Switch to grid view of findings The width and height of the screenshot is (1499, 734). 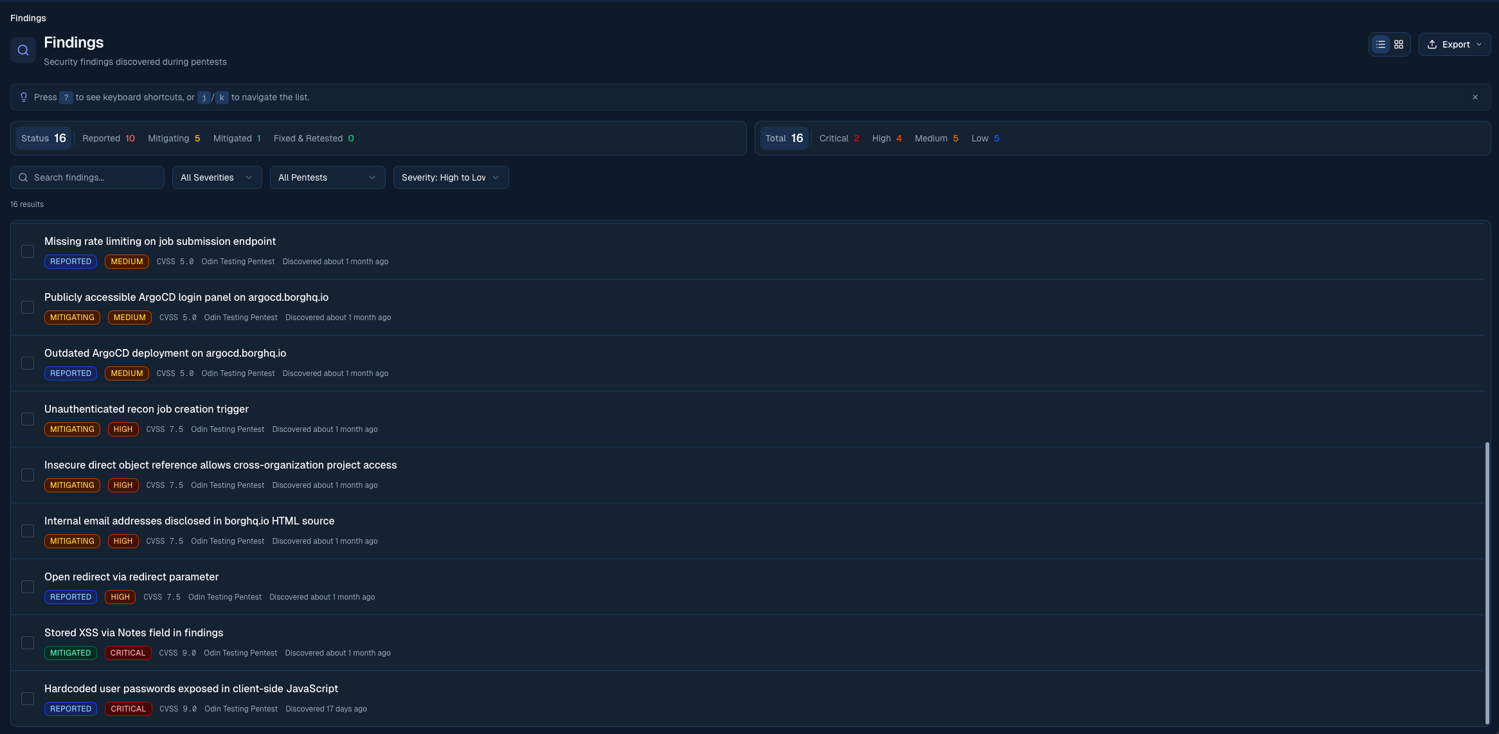click(x=1399, y=44)
